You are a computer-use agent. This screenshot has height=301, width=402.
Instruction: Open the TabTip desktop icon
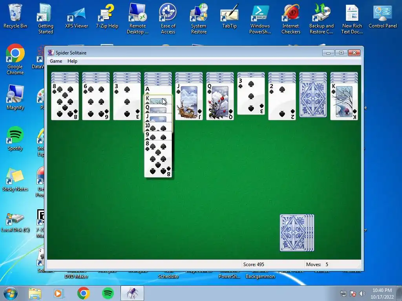click(229, 16)
